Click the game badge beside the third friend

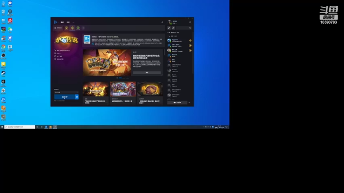190,51
